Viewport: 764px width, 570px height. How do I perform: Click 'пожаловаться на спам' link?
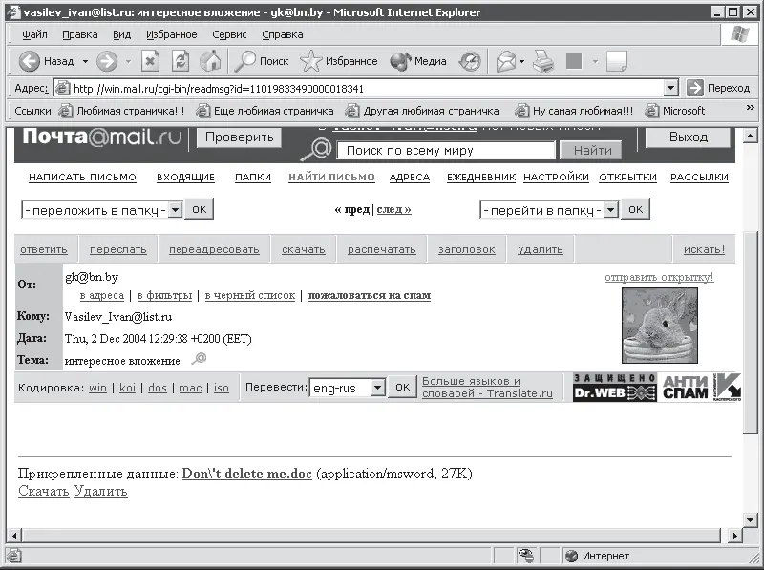click(370, 295)
